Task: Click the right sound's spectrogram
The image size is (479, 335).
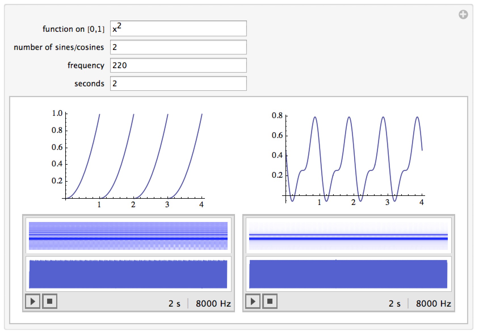Action: pyautogui.click(x=348, y=236)
